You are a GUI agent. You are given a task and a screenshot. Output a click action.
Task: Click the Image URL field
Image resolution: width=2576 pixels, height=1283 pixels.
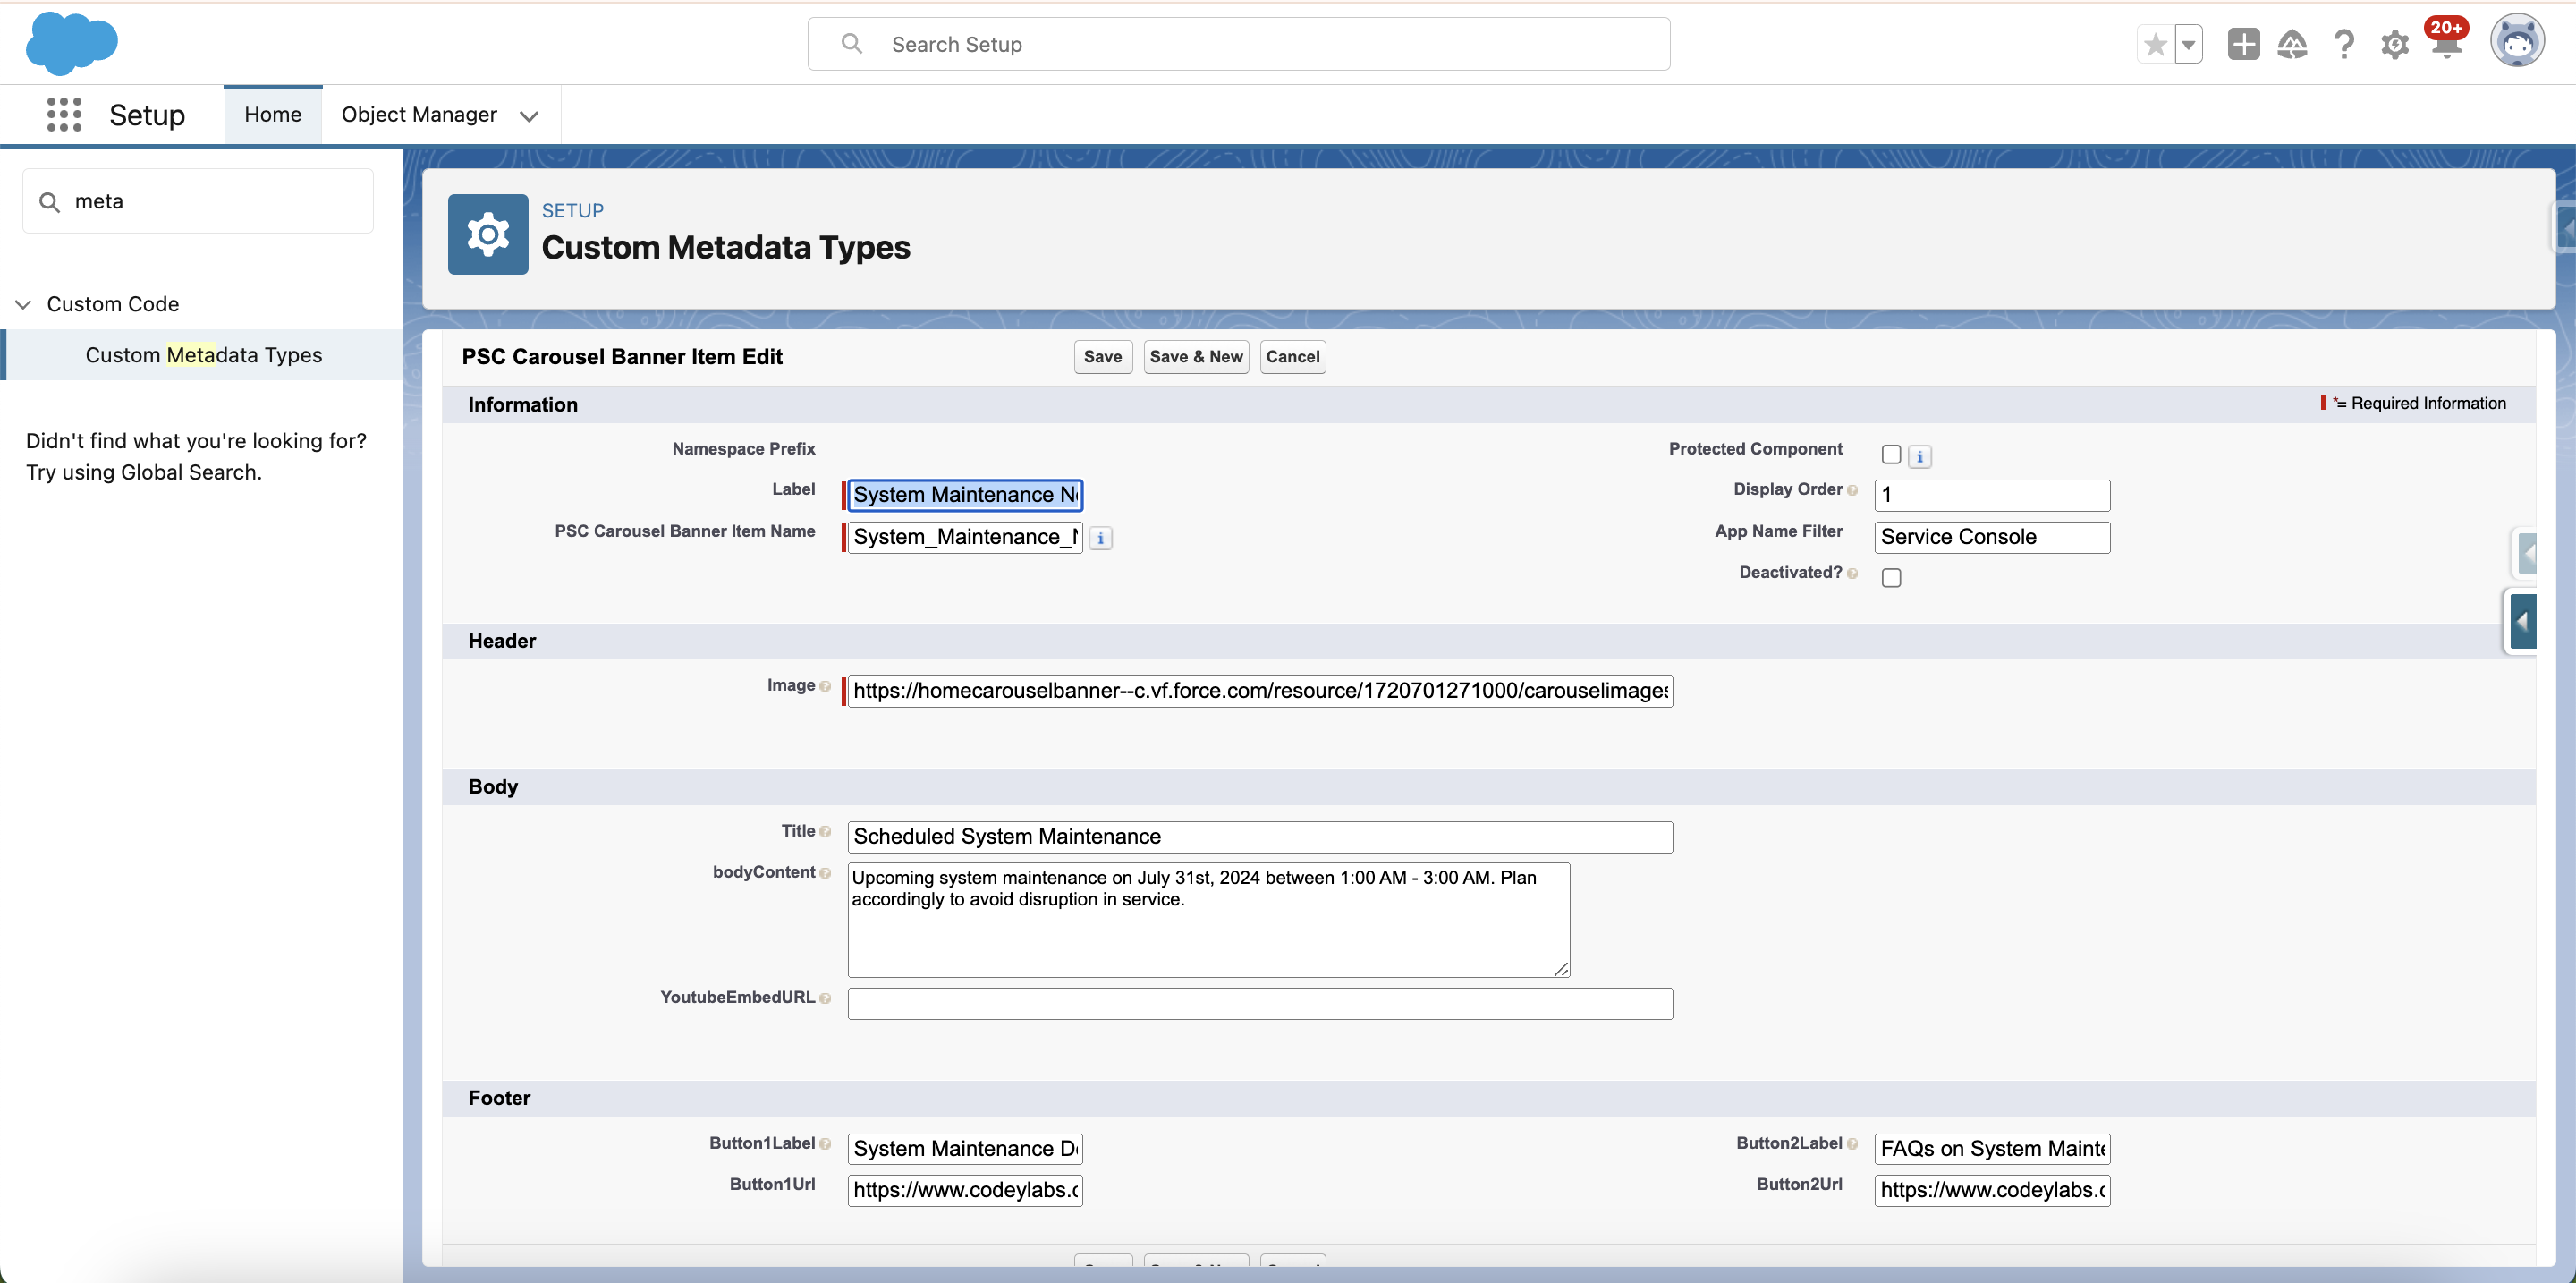coord(1260,691)
